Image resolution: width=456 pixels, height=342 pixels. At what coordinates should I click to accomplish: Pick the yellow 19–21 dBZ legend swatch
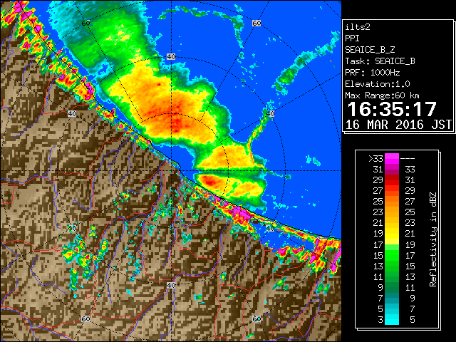(x=392, y=234)
